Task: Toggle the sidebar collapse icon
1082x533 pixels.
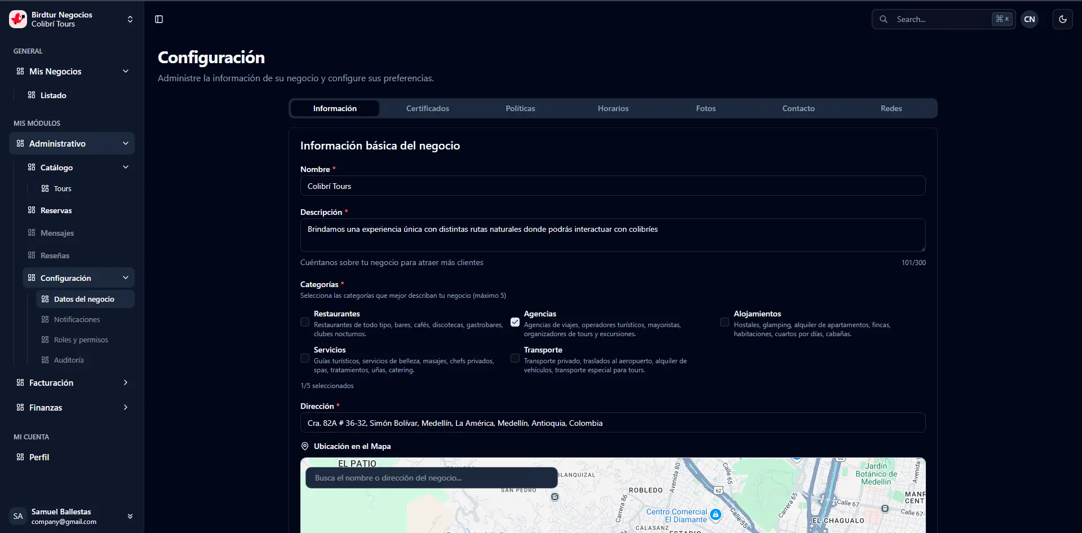Action: (159, 19)
